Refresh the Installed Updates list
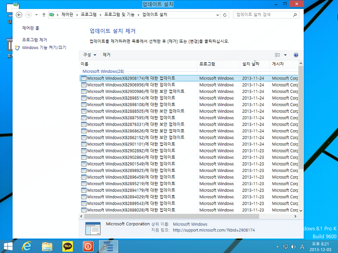This screenshot has width=338, height=253. [224, 15]
